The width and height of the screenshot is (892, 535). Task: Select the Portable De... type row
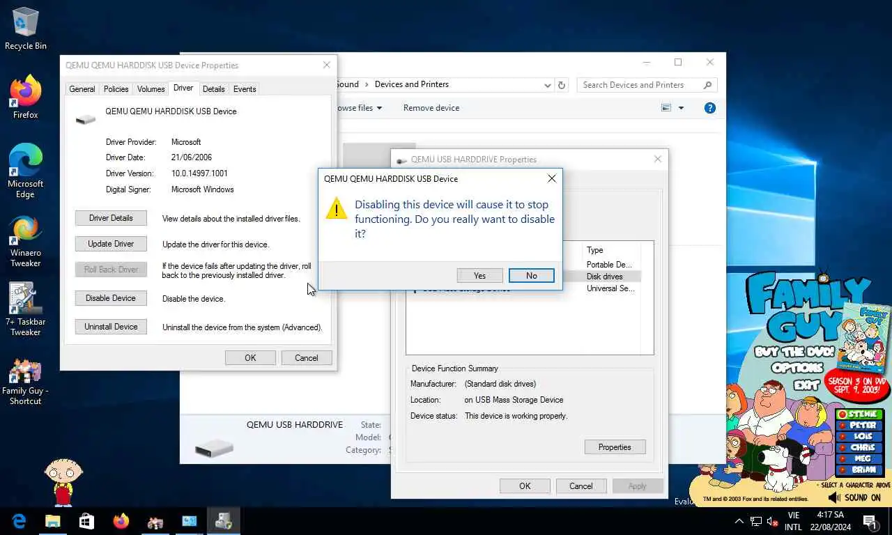tap(609, 265)
